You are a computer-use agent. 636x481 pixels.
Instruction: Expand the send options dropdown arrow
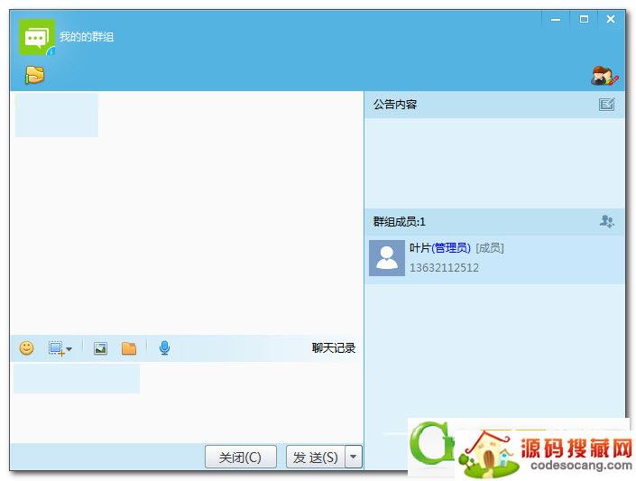click(x=354, y=458)
